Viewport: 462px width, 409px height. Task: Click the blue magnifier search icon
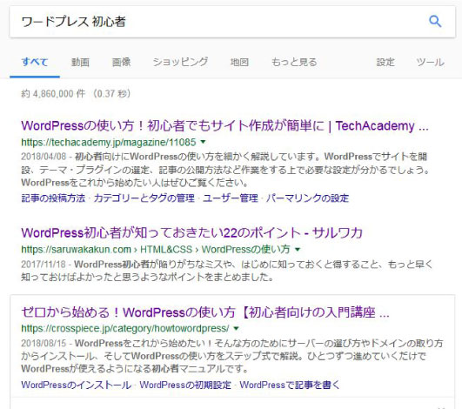[x=435, y=21]
